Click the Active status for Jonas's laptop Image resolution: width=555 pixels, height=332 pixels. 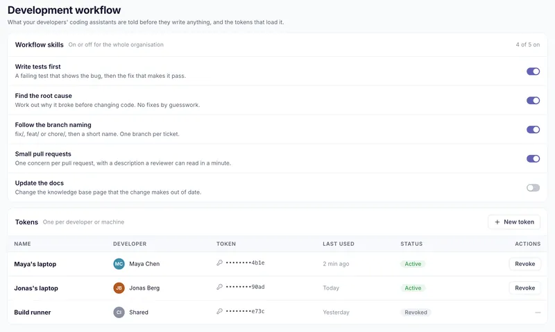pos(413,288)
